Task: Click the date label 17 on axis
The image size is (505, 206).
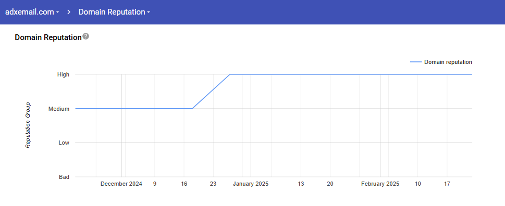Action: tap(447, 184)
